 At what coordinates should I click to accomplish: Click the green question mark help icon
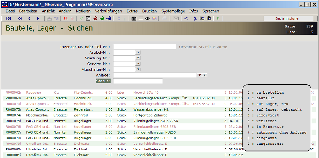click(x=218, y=18)
